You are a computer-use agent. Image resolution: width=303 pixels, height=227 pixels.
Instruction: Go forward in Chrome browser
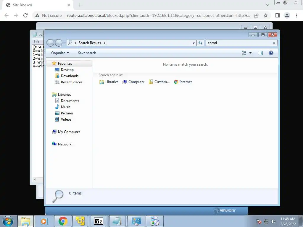click(16, 15)
